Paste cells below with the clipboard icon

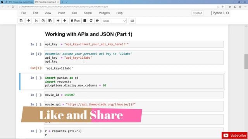click(50, 20)
